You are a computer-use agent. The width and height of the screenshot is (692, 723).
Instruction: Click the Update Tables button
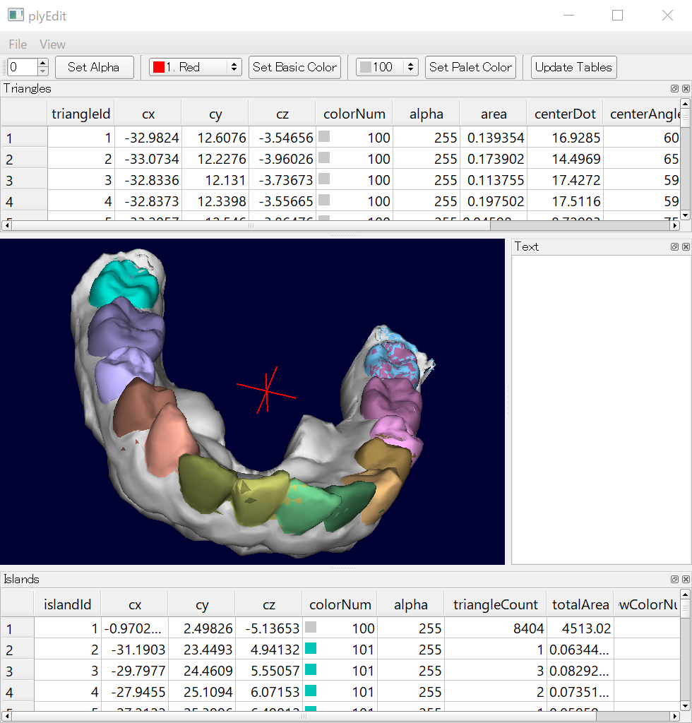tap(573, 67)
